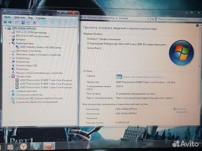Screen dimensions: 202x151
Task: Click the refresh button beside address bar
Action: coord(153,19)
